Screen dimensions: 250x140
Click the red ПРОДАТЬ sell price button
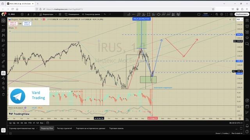point(13,24)
